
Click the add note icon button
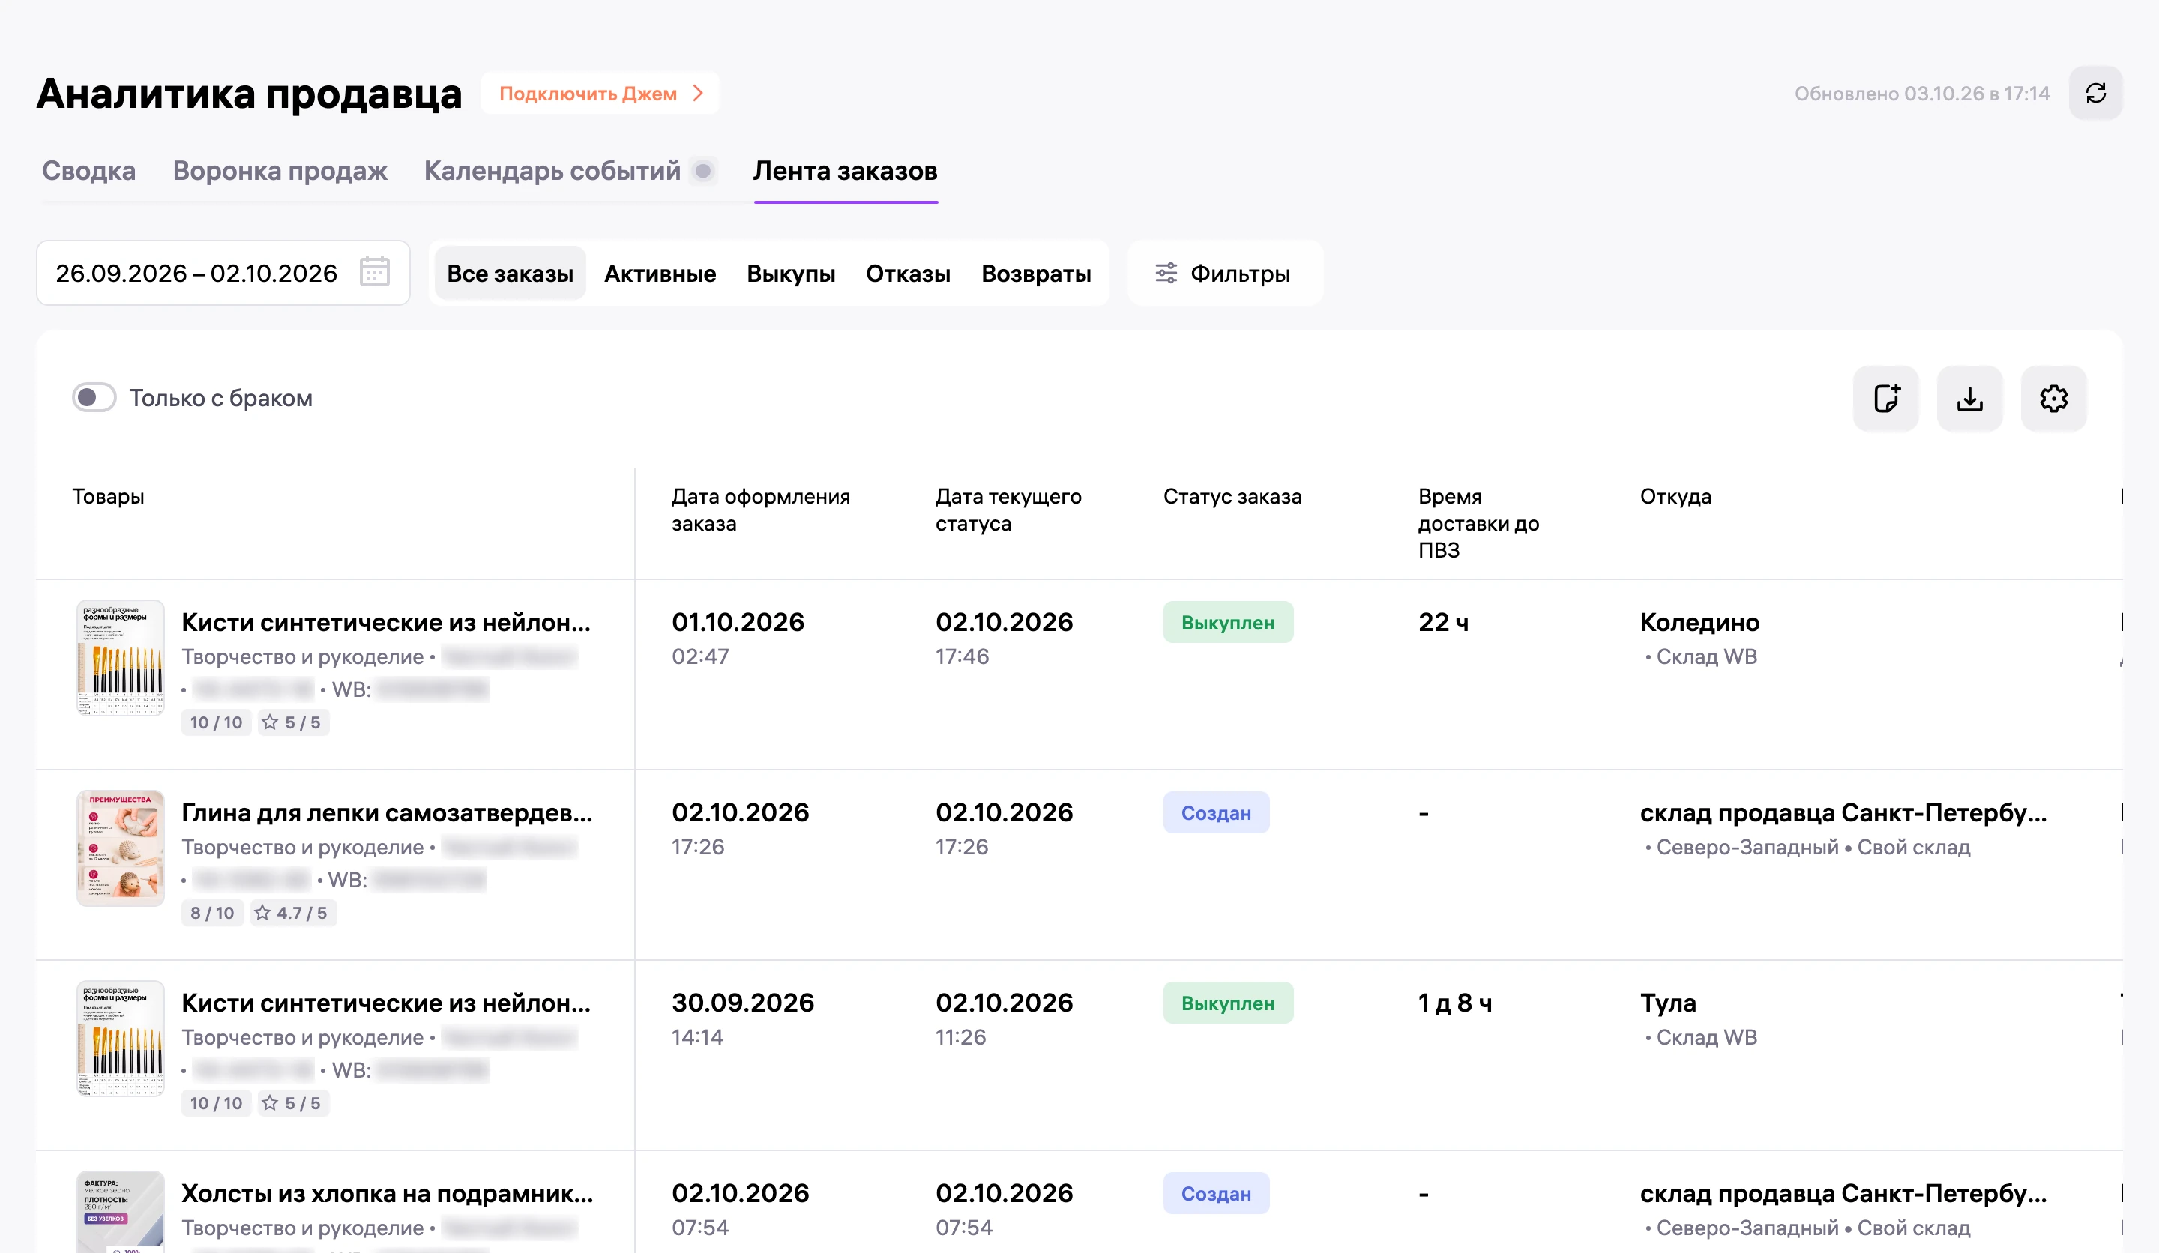click(x=1885, y=398)
